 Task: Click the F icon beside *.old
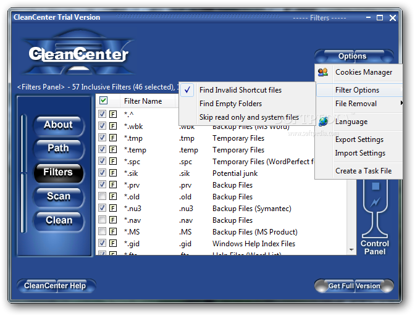click(x=113, y=196)
